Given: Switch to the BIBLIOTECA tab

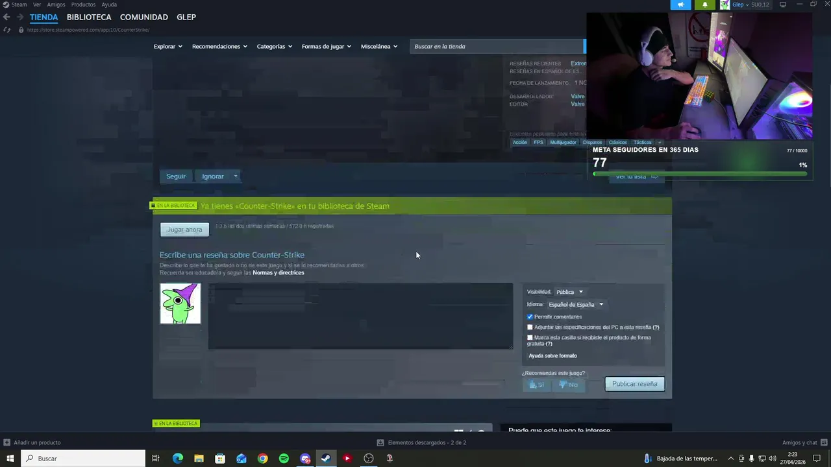Looking at the screenshot, I should click(x=89, y=17).
